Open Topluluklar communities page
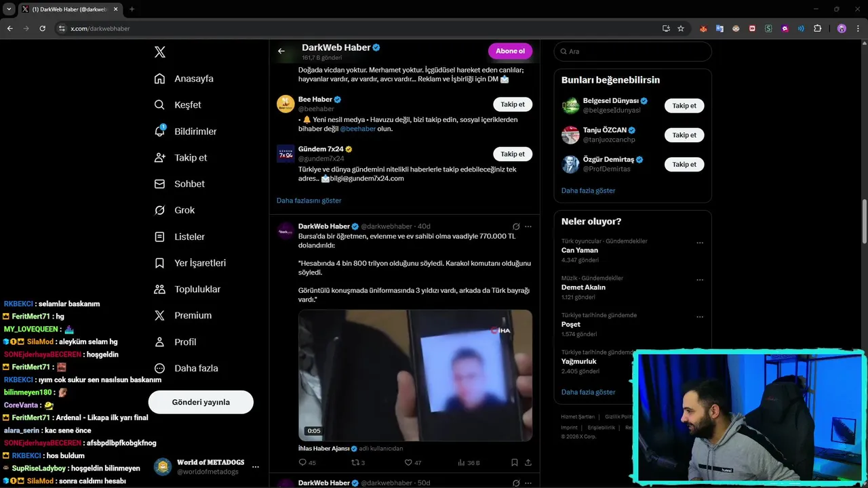The image size is (868, 488). (187, 289)
